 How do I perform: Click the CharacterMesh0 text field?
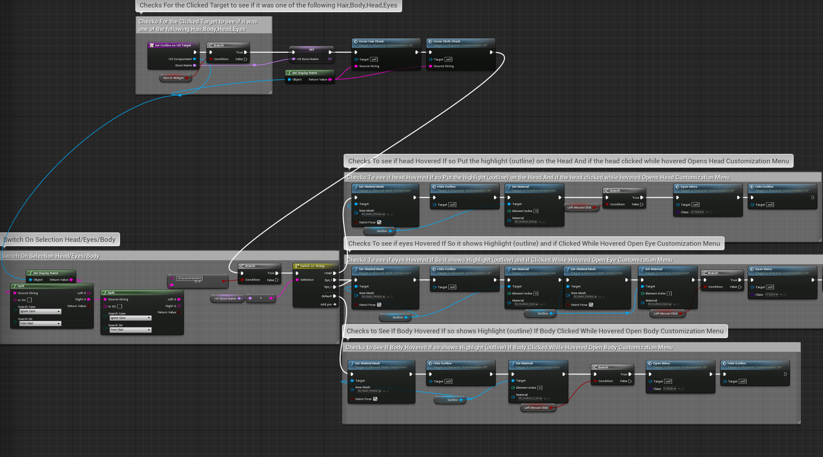189,278
